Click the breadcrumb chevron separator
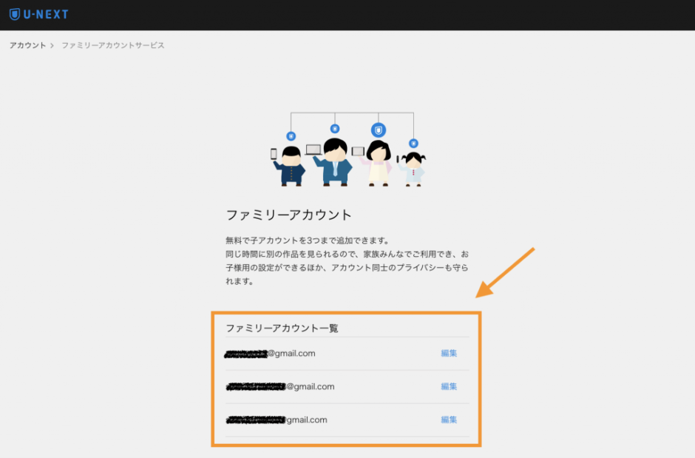This screenshot has width=695, height=458. click(x=52, y=45)
